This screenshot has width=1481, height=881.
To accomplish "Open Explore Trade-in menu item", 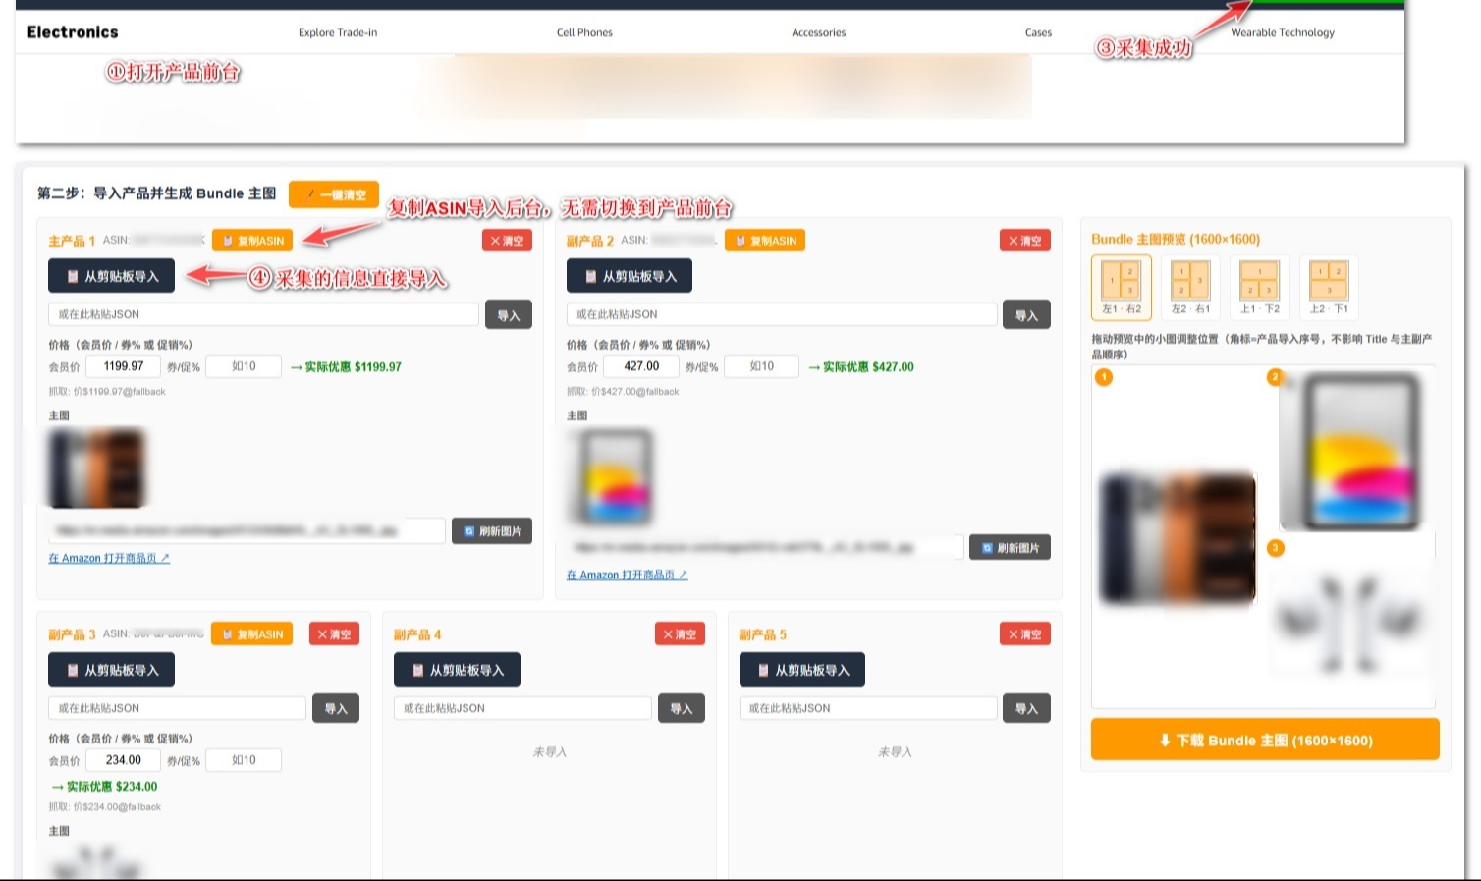I will [338, 32].
